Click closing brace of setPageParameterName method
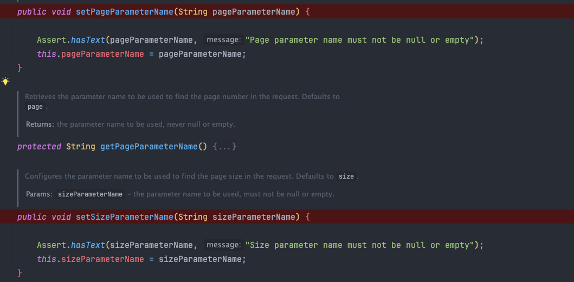 click(20, 68)
